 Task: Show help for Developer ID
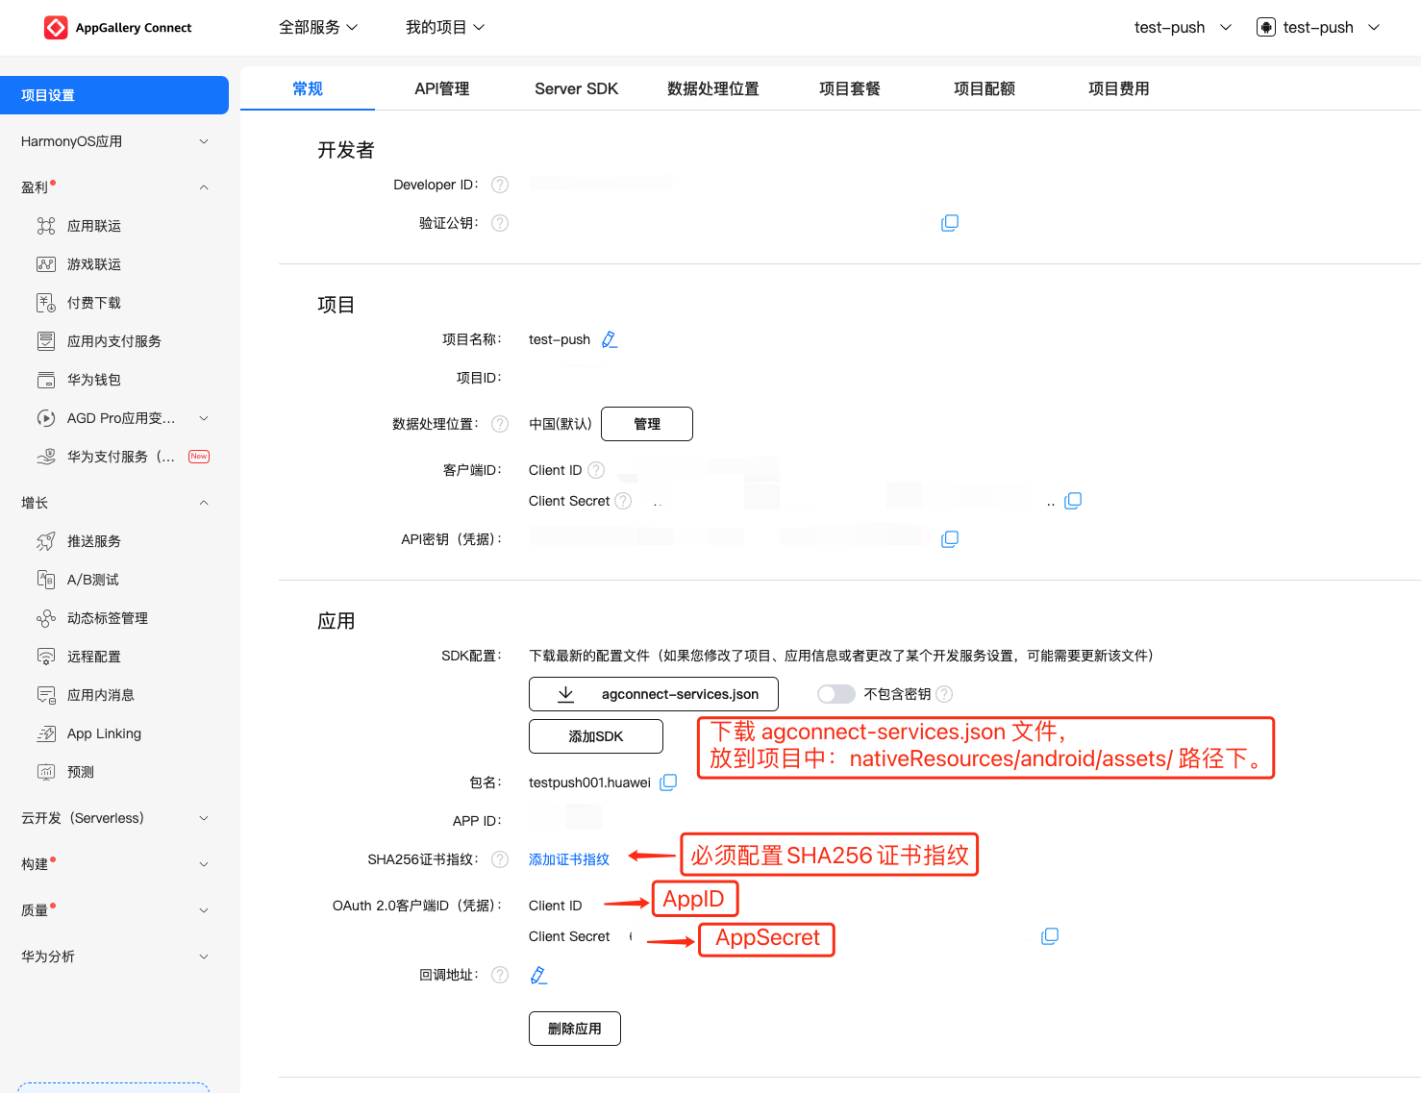click(x=500, y=185)
